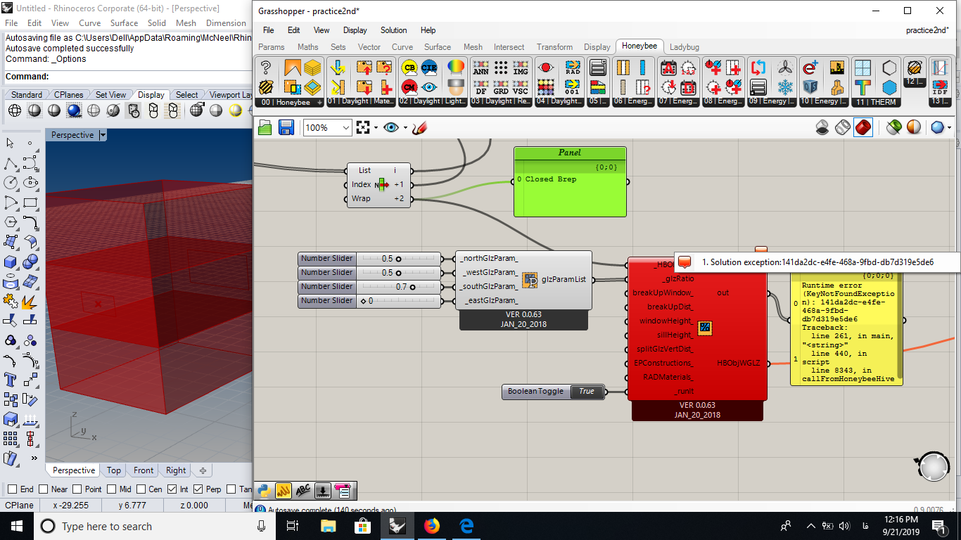
Task: Click the Rhino polyline tool icon
Action: pos(11,164)
